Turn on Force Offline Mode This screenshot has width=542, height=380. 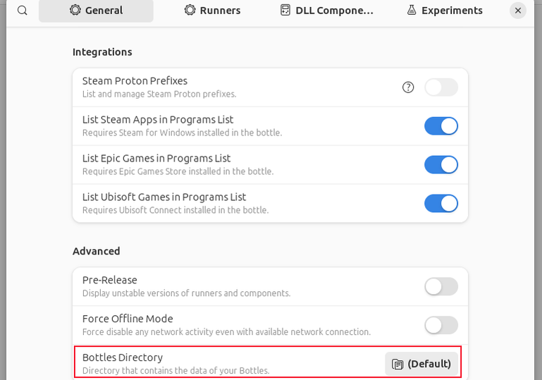(441, 325)
